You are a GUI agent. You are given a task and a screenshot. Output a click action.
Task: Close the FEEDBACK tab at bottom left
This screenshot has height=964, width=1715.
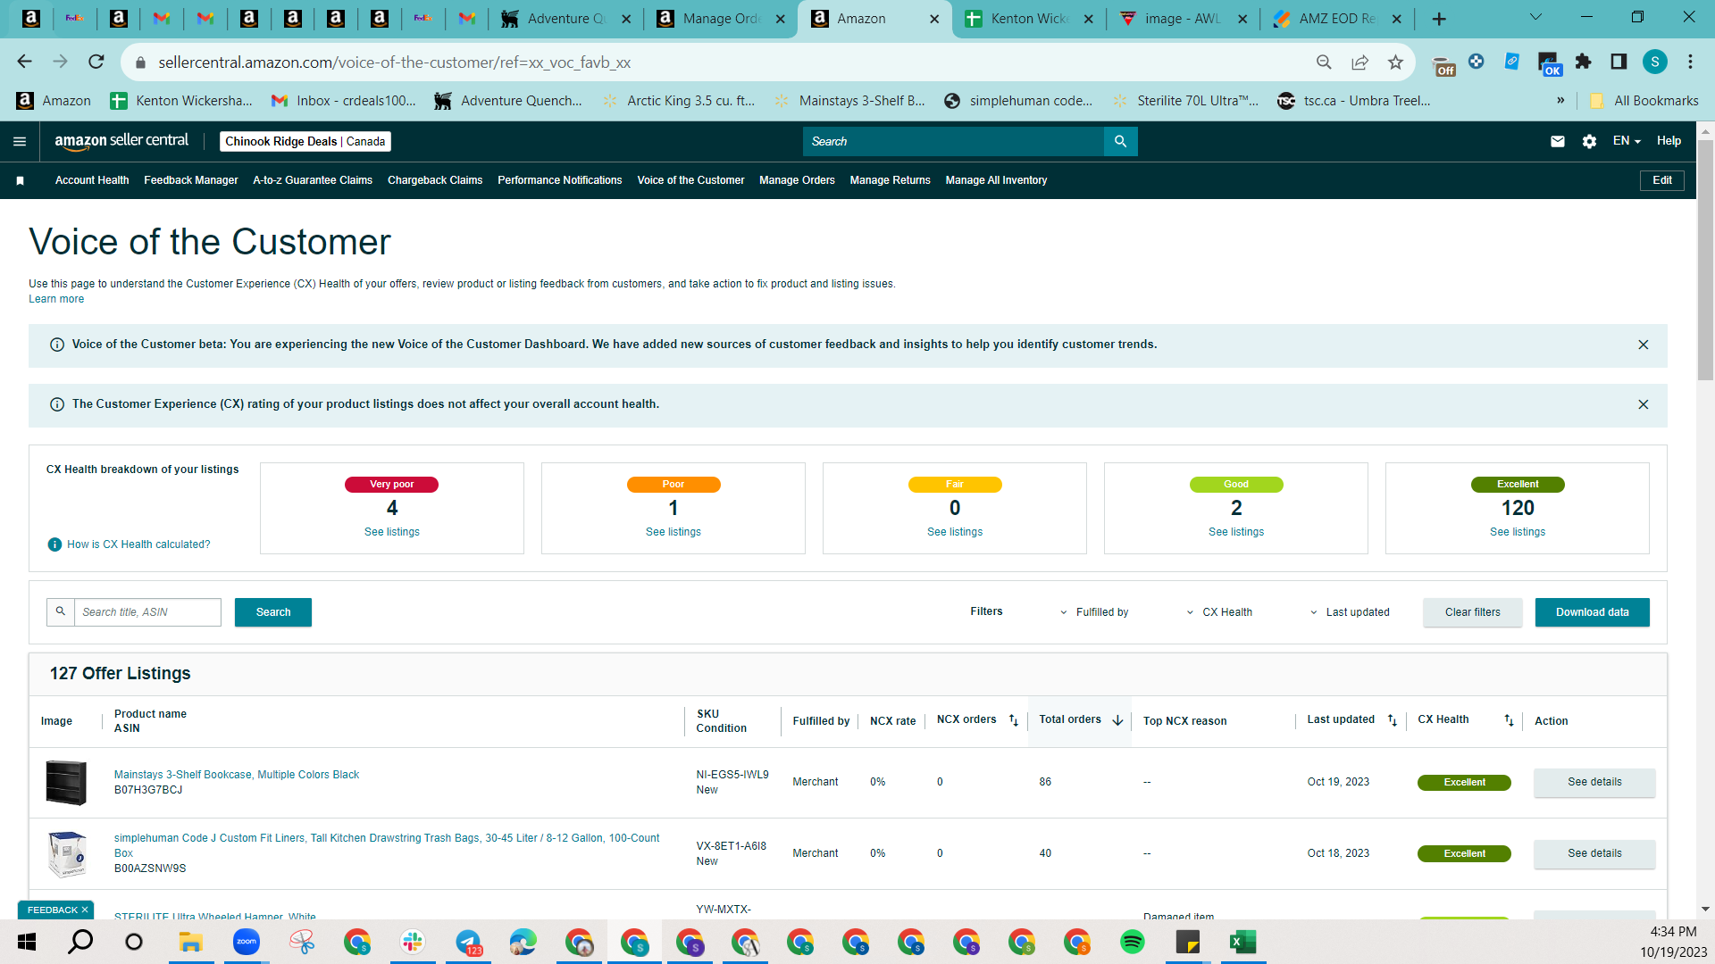(85, 910)
